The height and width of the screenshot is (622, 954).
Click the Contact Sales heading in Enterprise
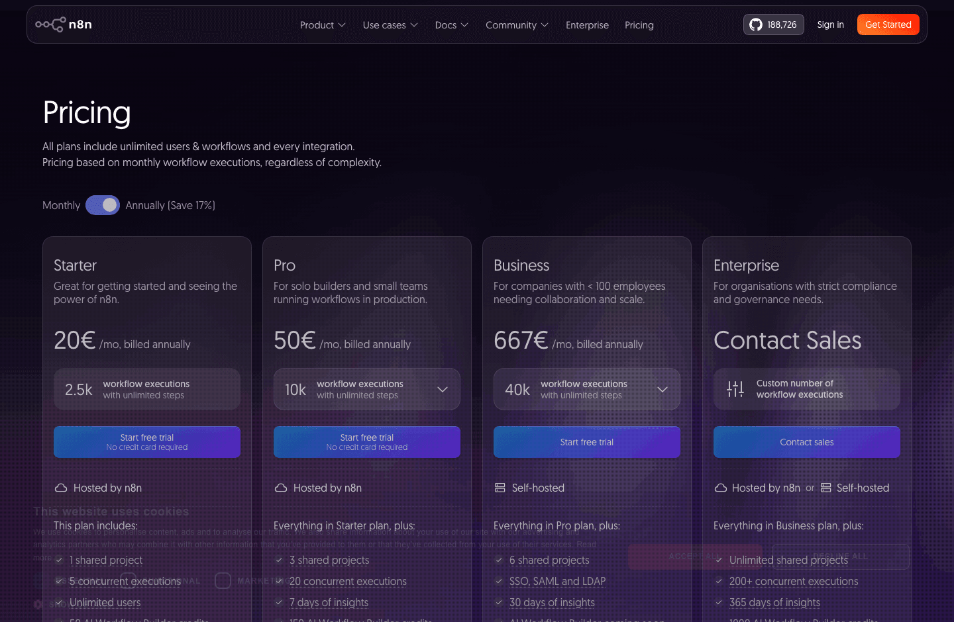click(787, 340)
